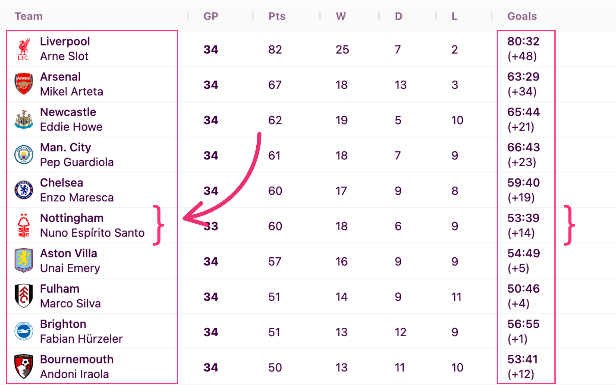Click the W column header

click(341, 16)
